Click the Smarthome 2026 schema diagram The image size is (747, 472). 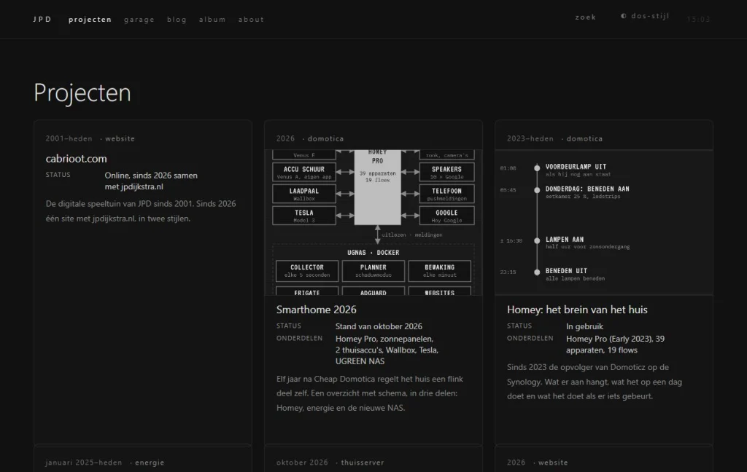coord(373,222)
